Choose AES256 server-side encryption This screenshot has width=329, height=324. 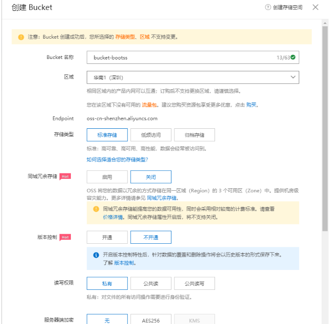(151, 320)
